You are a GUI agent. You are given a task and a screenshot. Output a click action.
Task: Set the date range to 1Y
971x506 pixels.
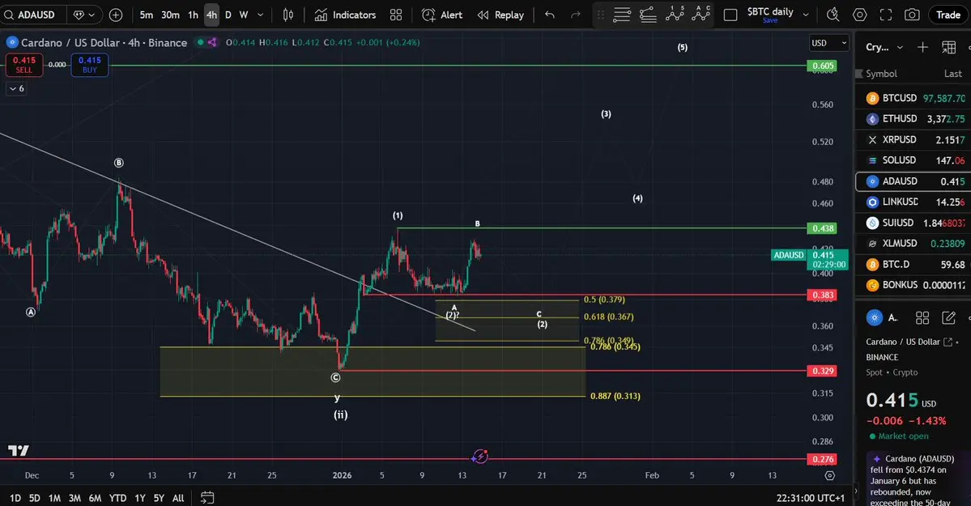(x=140, y=498)
